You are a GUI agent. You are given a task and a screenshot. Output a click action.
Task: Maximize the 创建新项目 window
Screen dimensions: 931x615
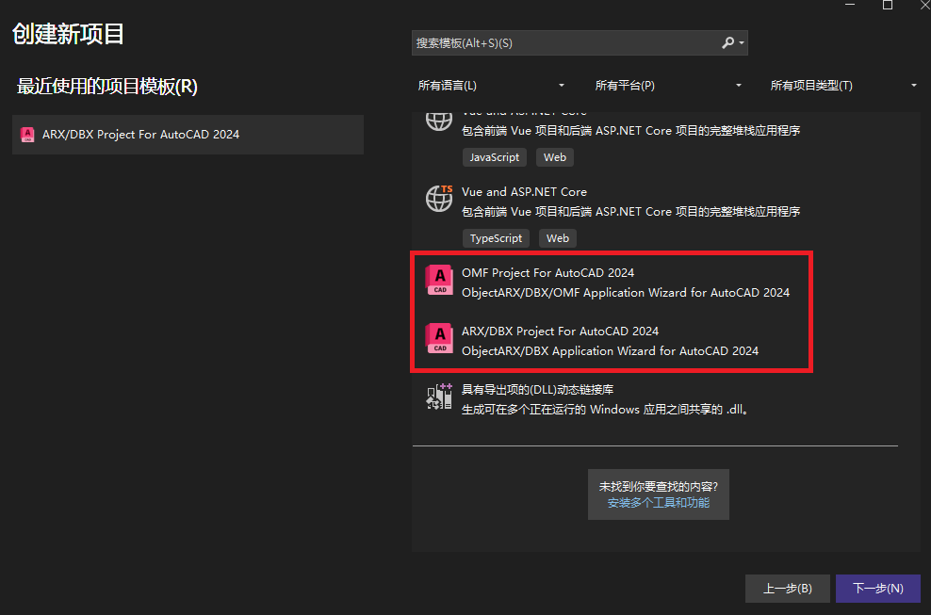[888, 5]
